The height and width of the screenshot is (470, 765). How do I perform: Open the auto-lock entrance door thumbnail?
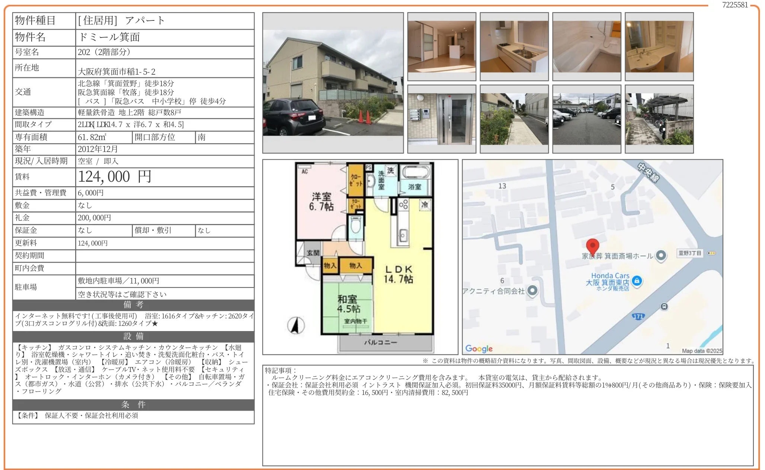click(441, 119)
